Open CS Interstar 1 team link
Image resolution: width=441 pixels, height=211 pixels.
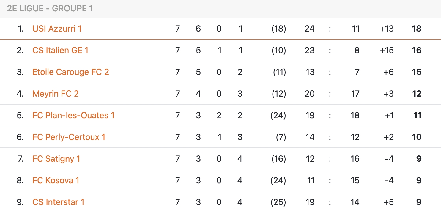58,202
